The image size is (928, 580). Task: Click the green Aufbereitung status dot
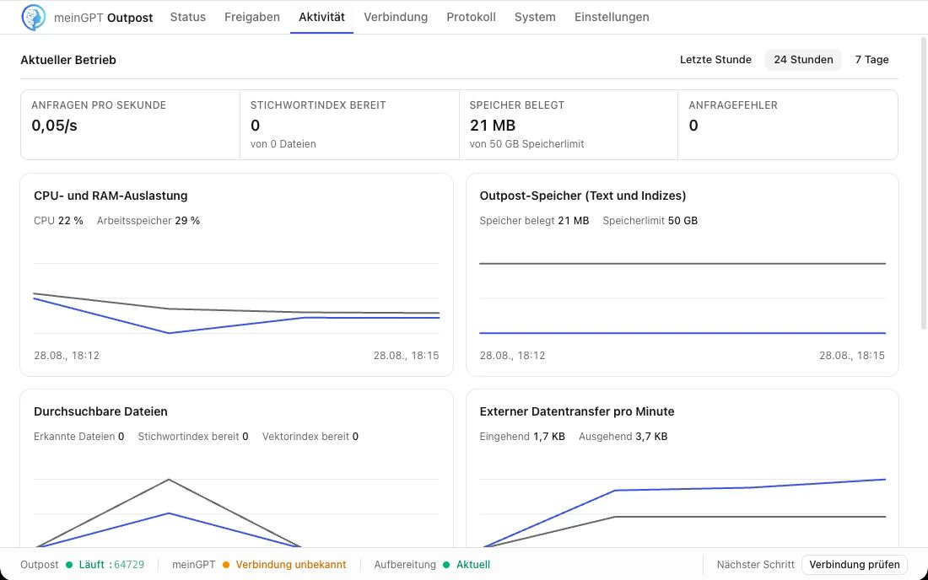(446, 565)
